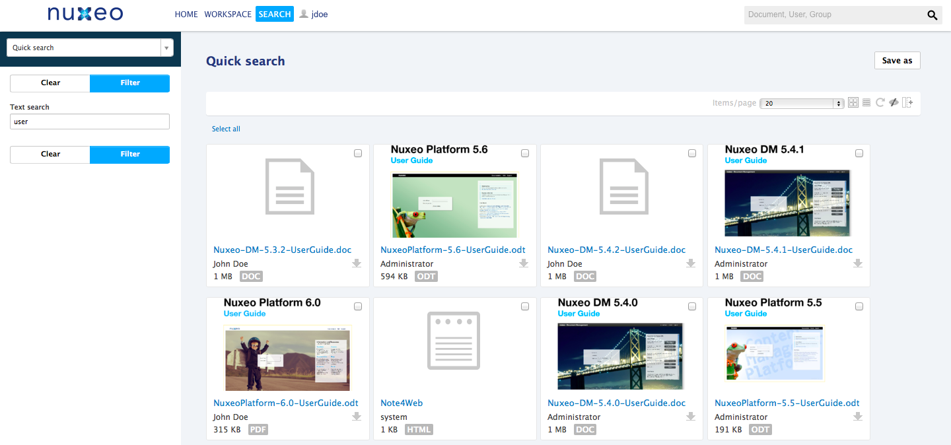Click ODT badge on NuxeoPlatform-5.6 card

pos(426,277)
